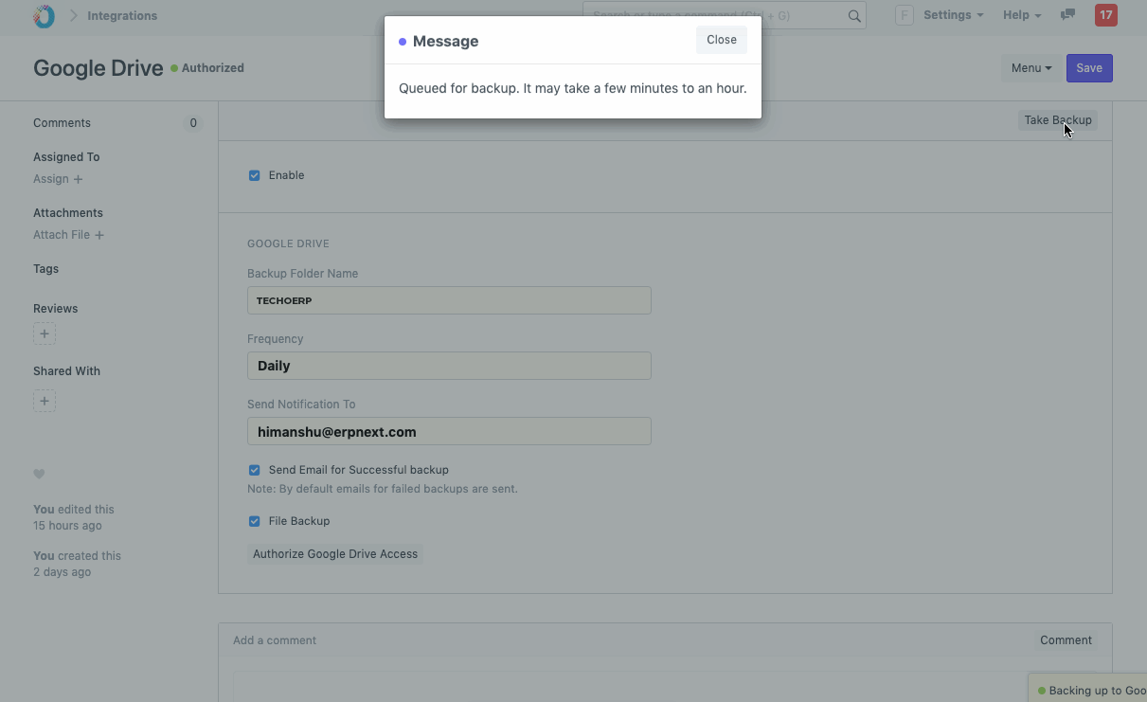1147x702 pixels.
Task: Add a review with plus button
Action: point(45,333)
